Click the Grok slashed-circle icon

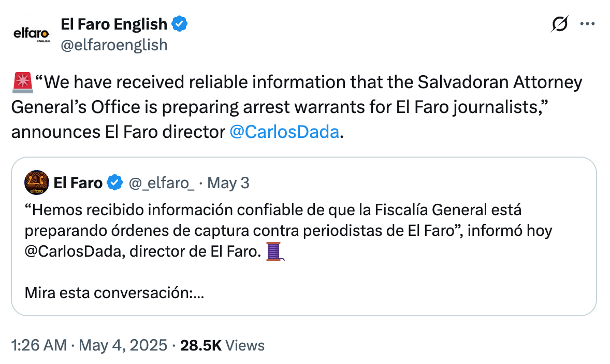point(560,24)
